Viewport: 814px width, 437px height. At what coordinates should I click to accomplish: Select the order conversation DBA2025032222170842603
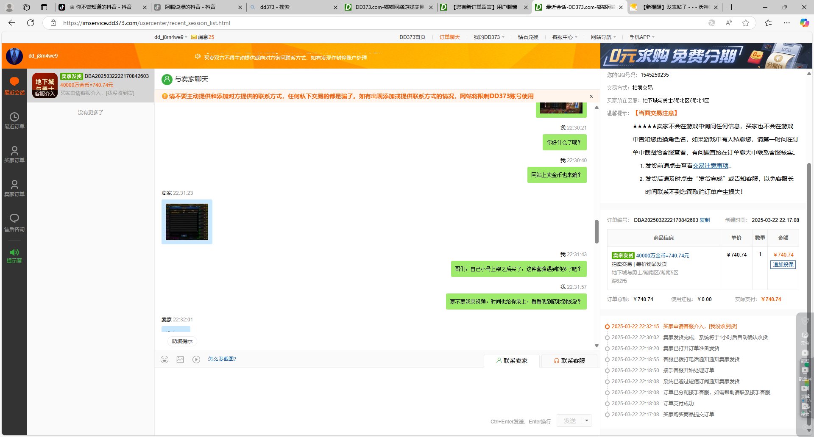click(91, 85)
